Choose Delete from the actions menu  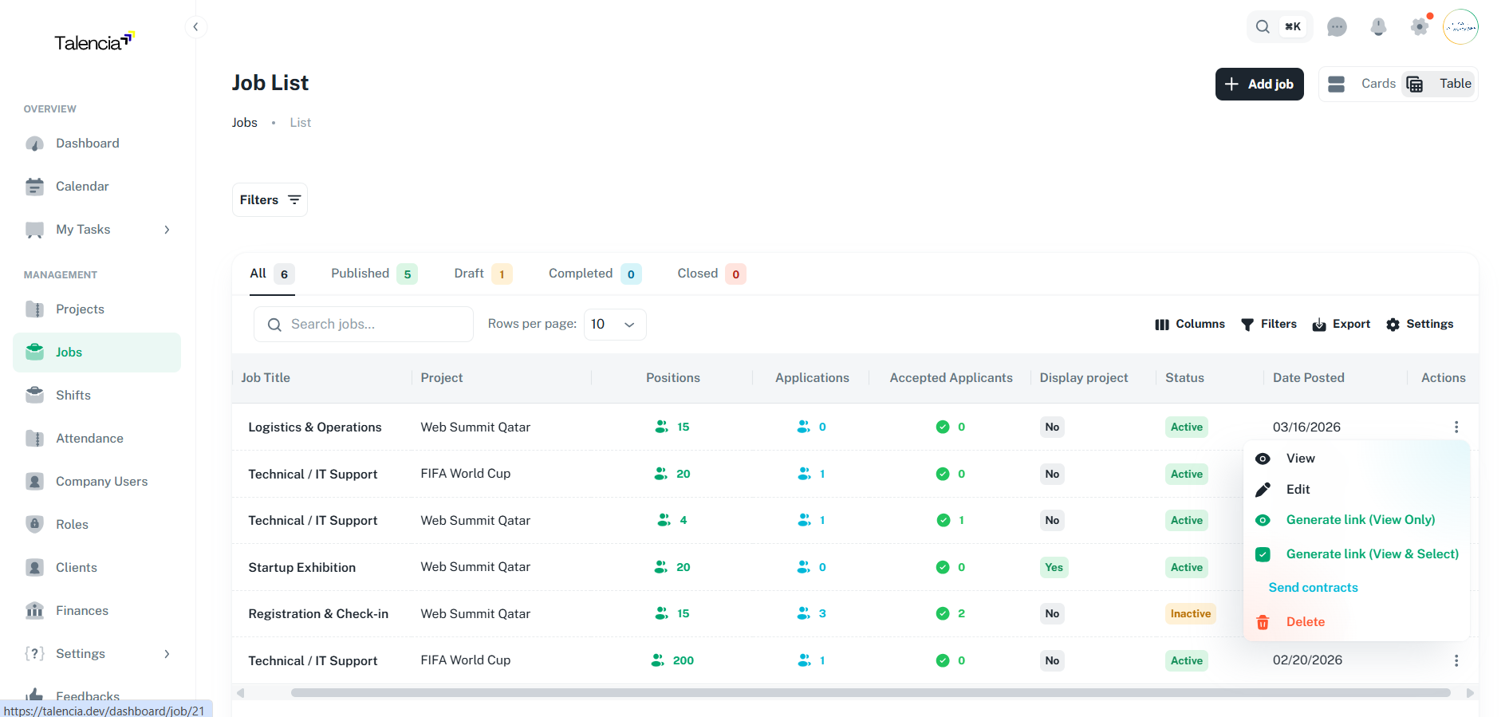[1305, 622]
